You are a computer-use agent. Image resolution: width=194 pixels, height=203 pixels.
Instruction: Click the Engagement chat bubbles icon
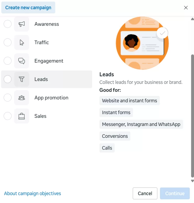21,61
